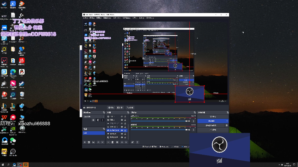Open scene filters icon in Scenes dock
The width and height of the screenshot is (298, 167).
coord(93,142)
